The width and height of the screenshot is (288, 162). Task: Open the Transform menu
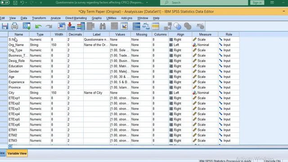(39, 18)
